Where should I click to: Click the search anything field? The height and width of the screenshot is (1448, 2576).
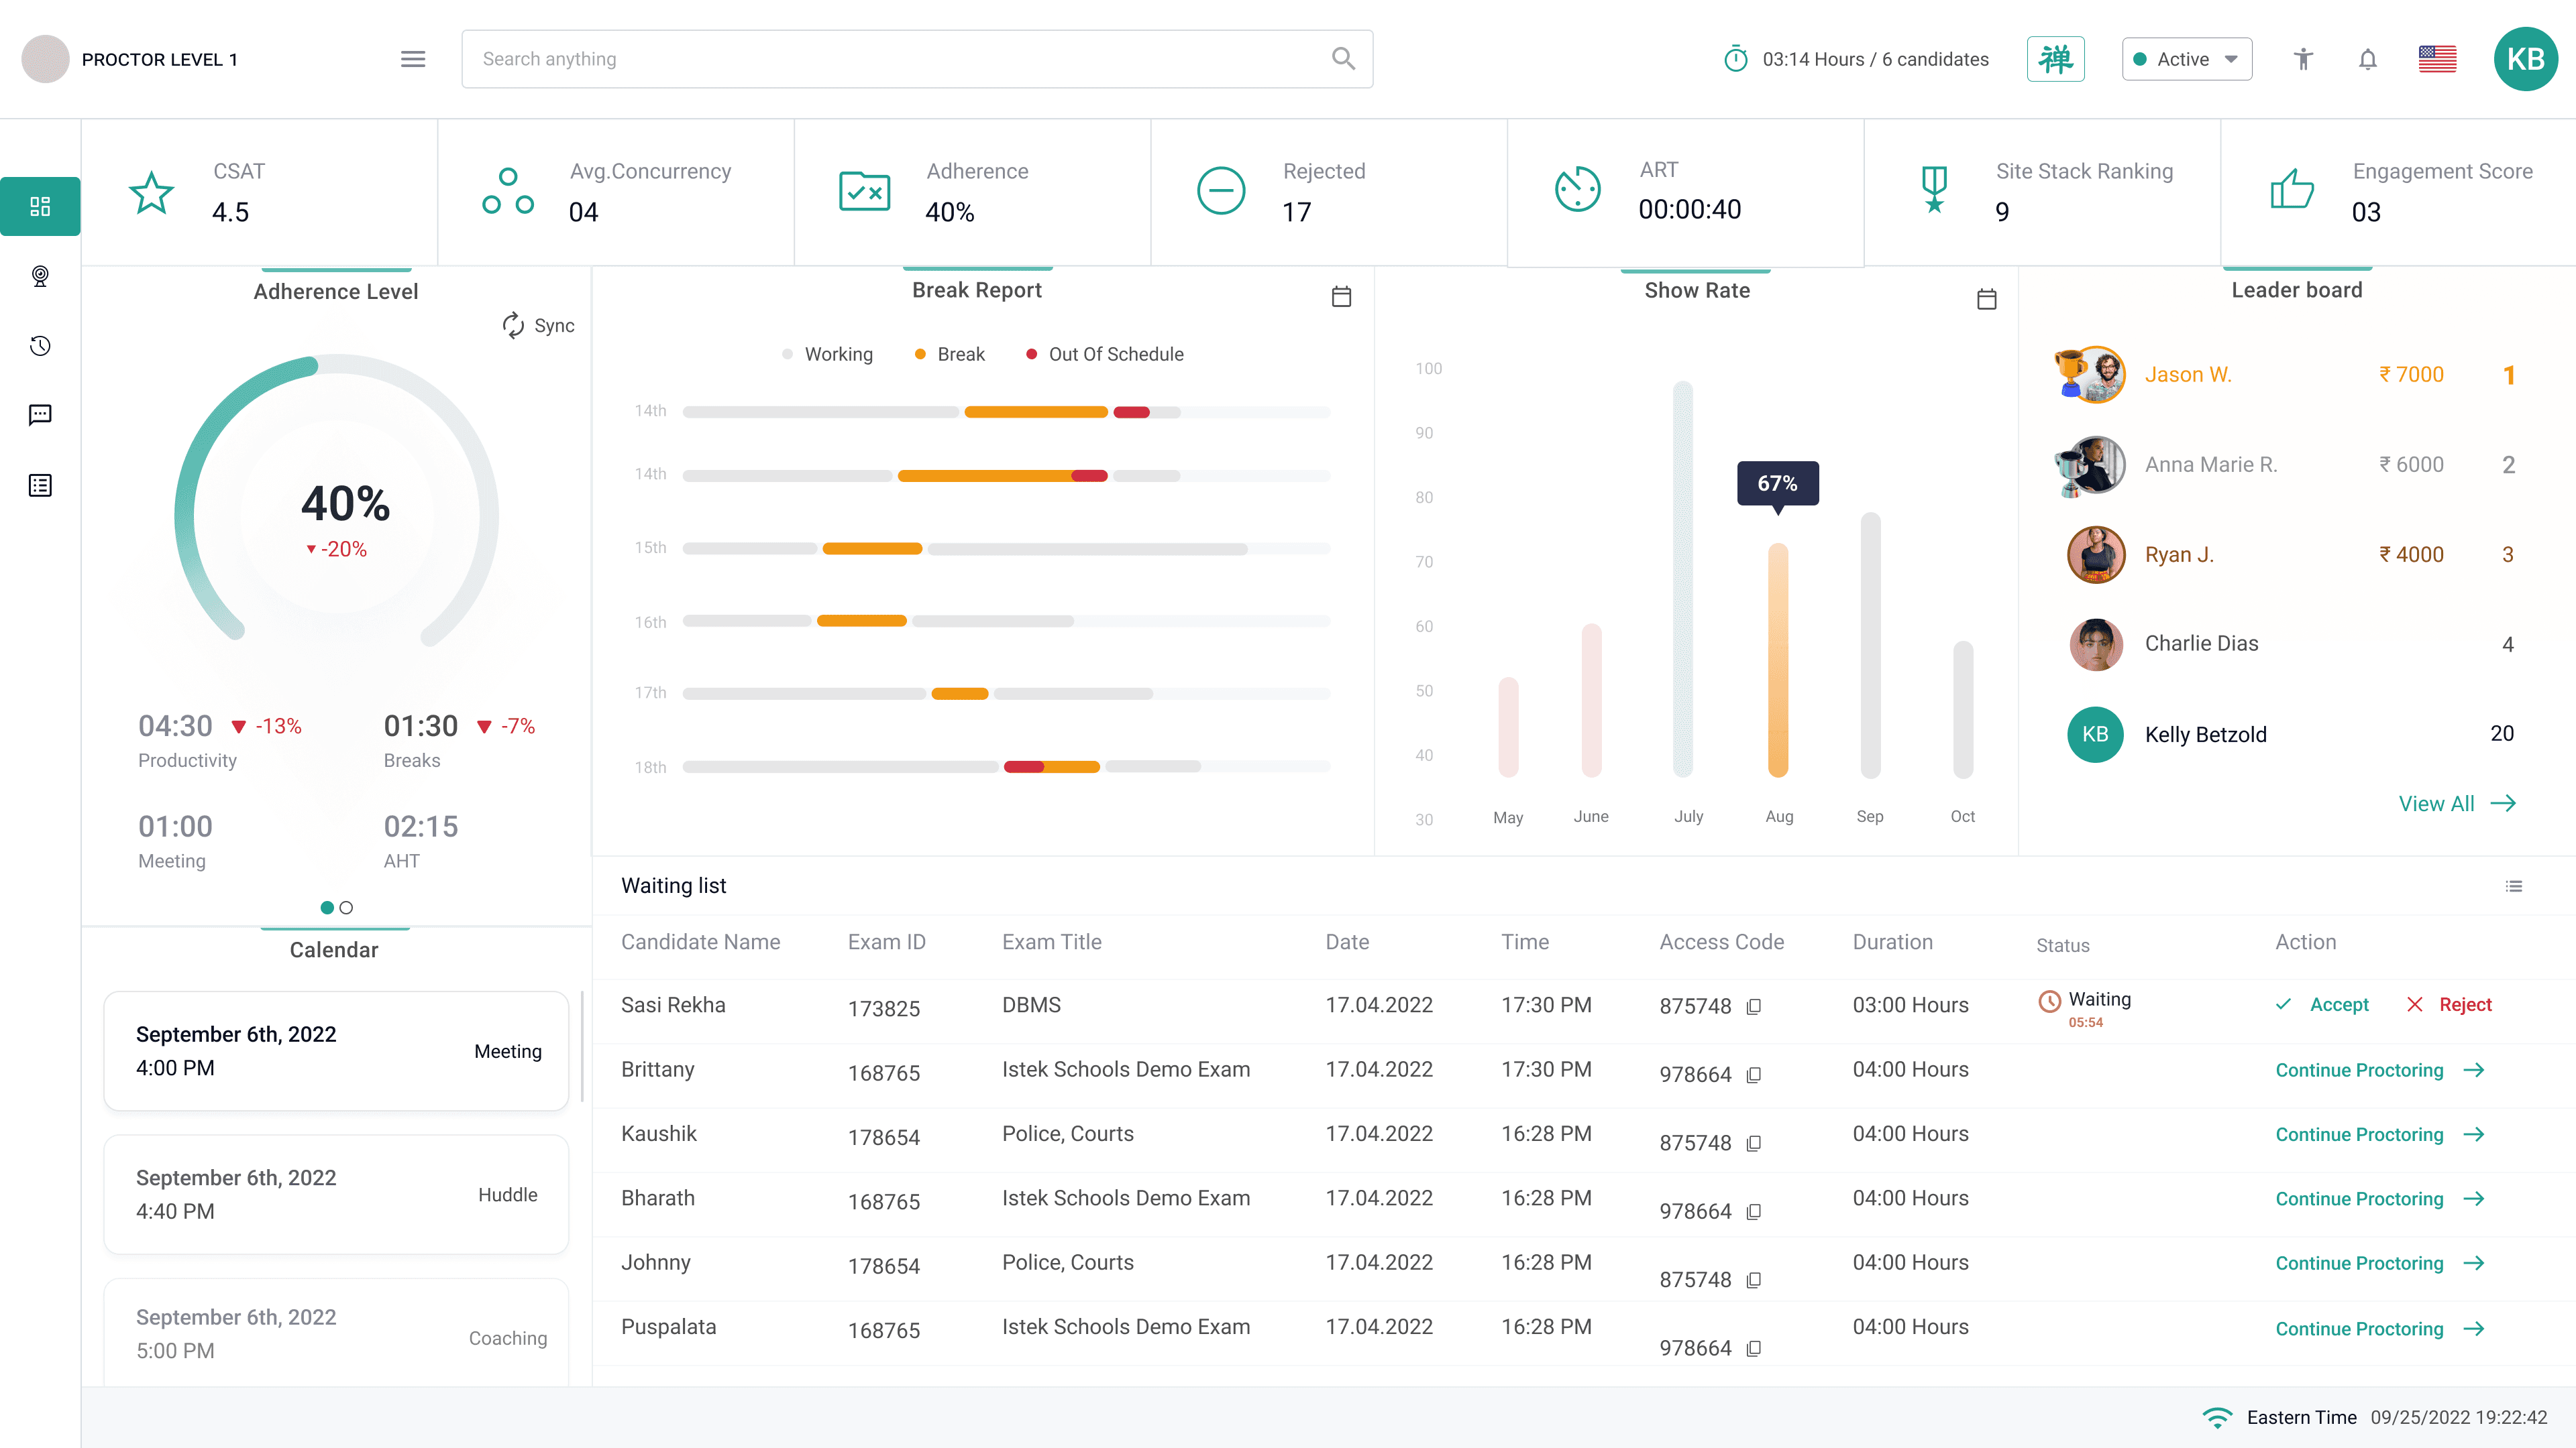pyautogui.click(x=917, y=59)
